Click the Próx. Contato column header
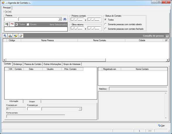 coord(72,69)
